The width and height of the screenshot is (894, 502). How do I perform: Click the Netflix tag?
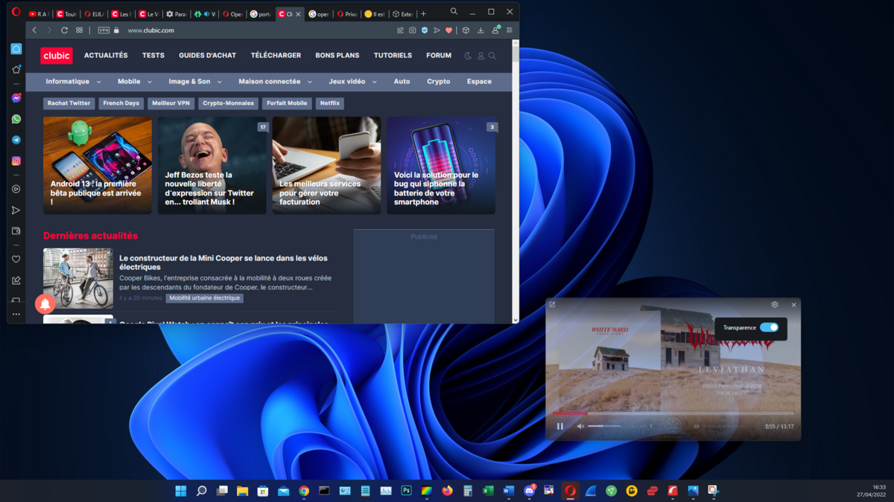[x=330, y=103]
